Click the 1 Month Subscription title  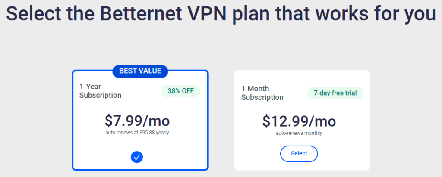(262, 93)
